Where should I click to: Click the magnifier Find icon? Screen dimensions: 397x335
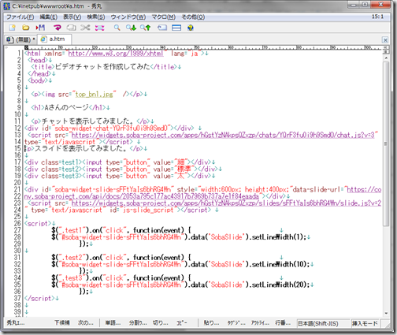117,28
